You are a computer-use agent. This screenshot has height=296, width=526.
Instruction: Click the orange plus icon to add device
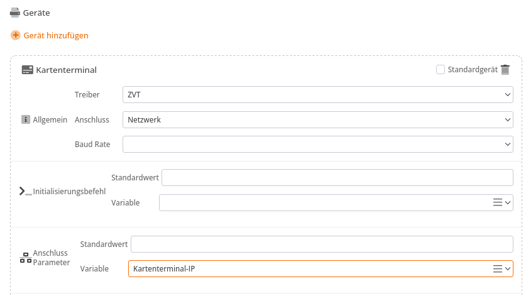click(x=16, y=35)
